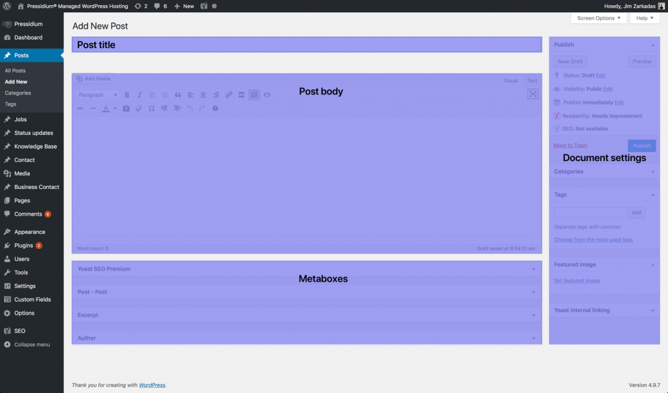This screenshot has height=393, width=668.
Task: Collapse the Publish panel
Action: [652, 45]
